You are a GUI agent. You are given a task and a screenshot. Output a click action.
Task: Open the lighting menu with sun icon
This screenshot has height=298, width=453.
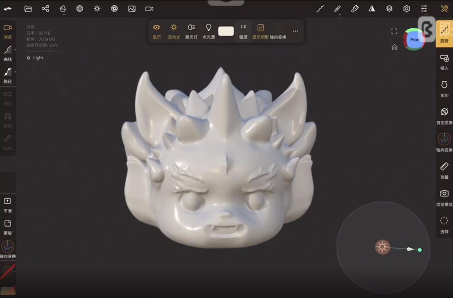(97, 8)
